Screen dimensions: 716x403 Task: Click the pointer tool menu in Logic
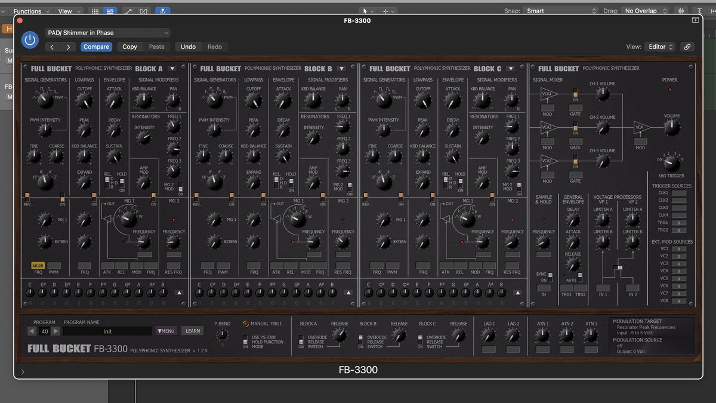pyautogui.click(x=368, y=11)
